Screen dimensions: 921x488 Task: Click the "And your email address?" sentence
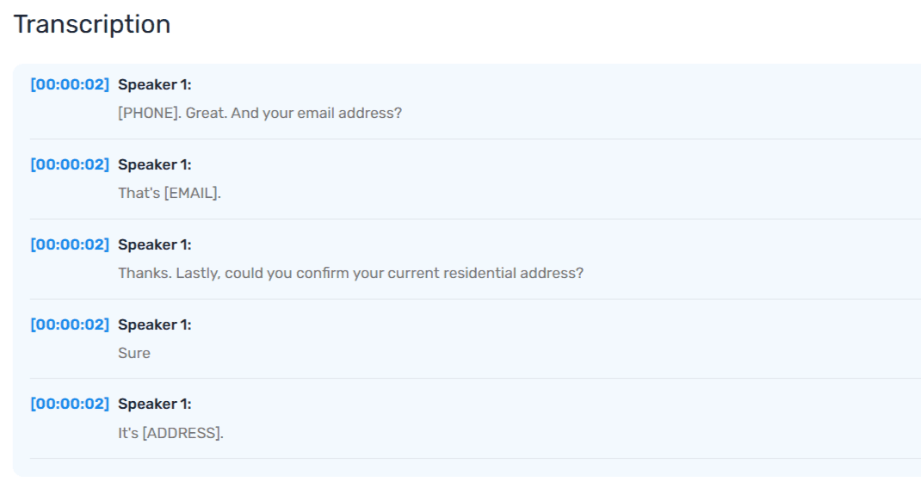[316, 113]
